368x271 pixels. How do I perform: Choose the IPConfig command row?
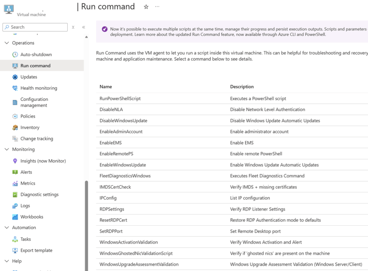pyautogui.click(x=108, y=198)
